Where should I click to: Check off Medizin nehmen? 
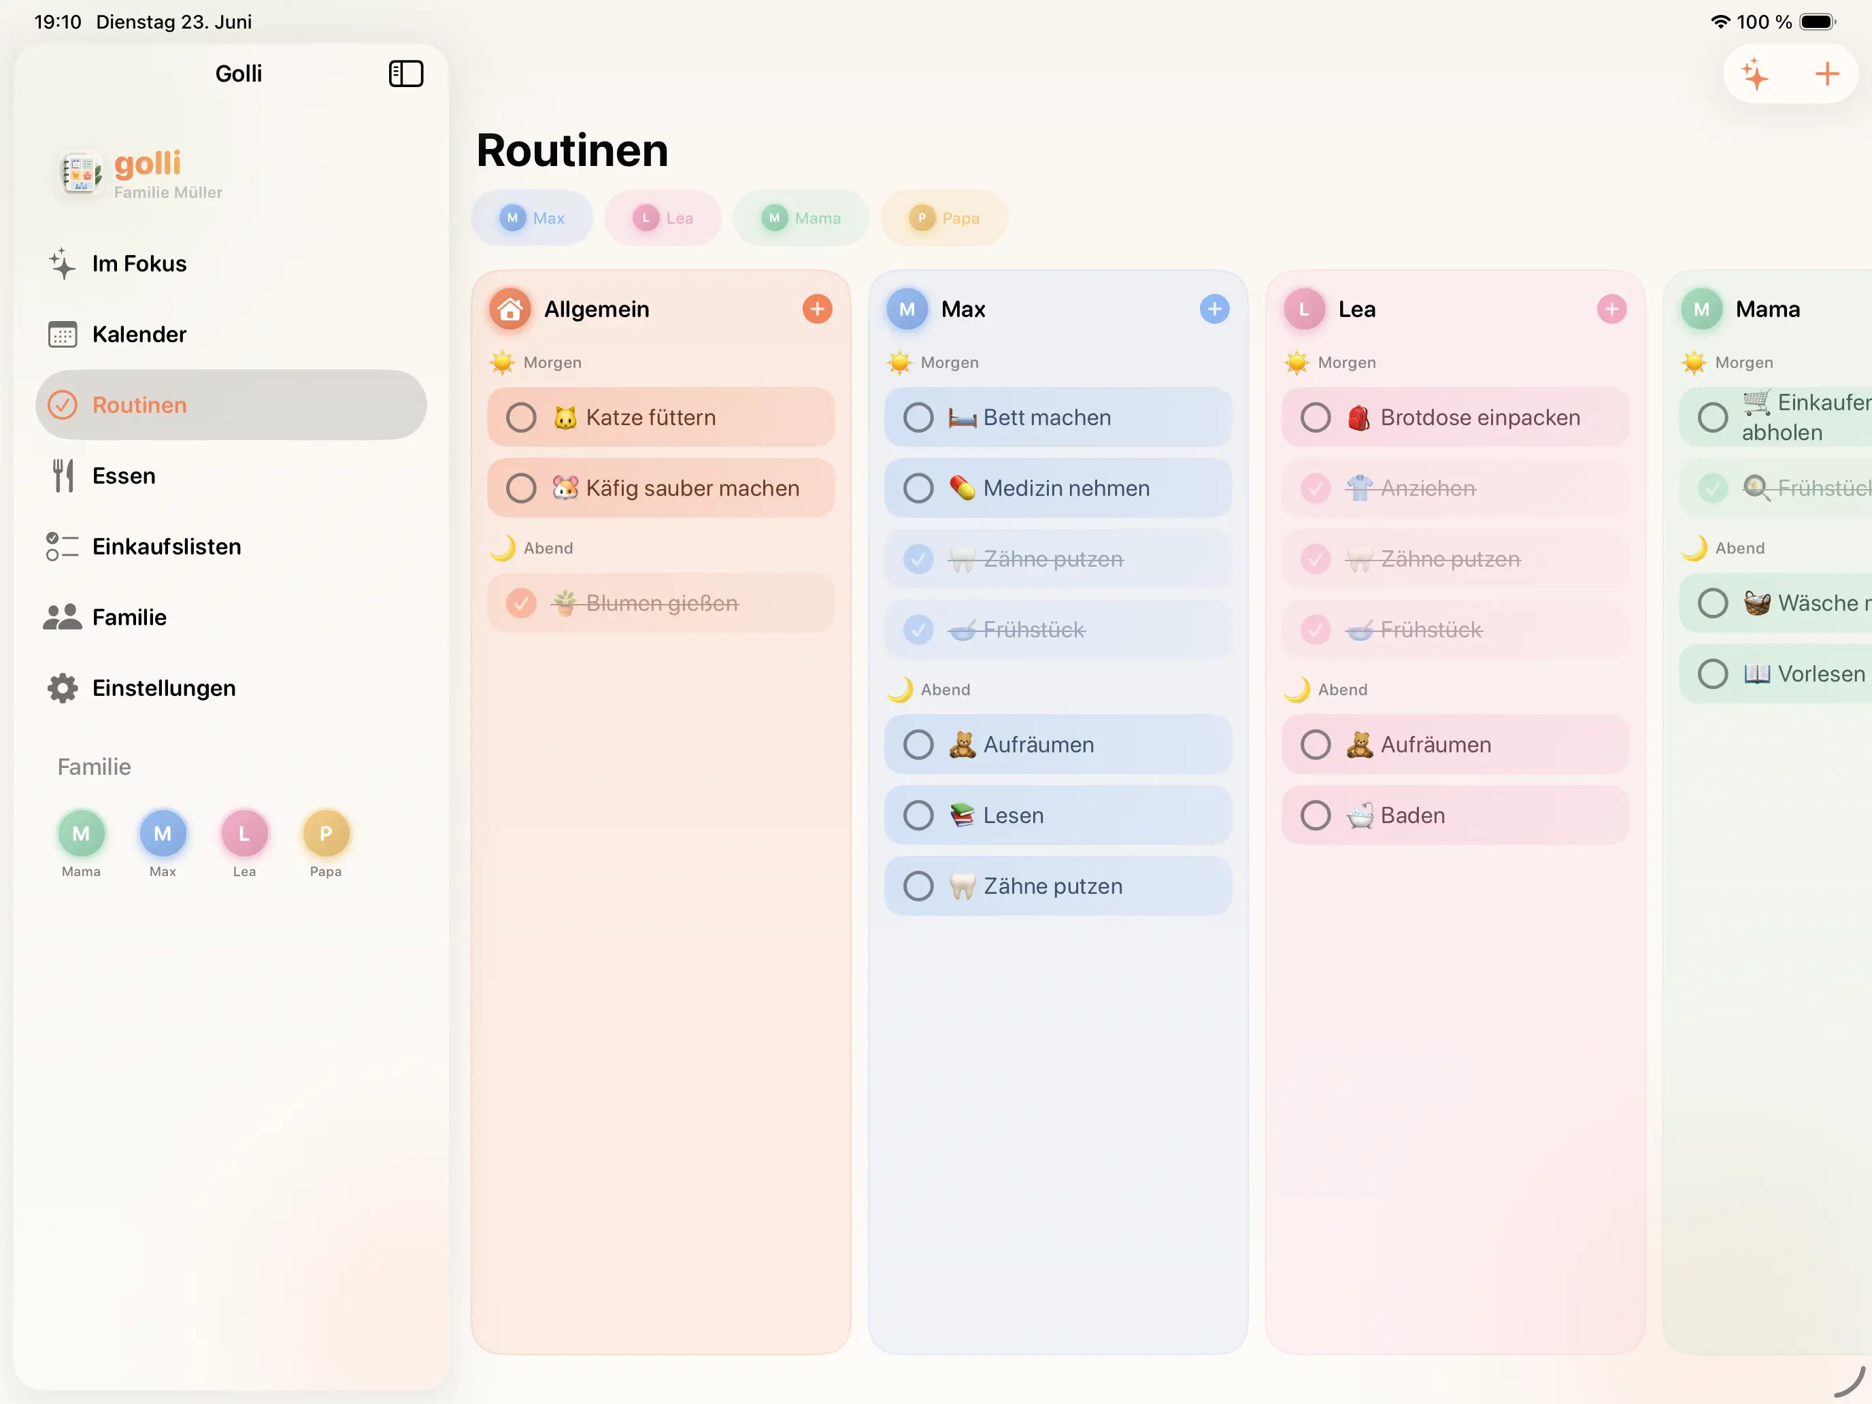918,488
